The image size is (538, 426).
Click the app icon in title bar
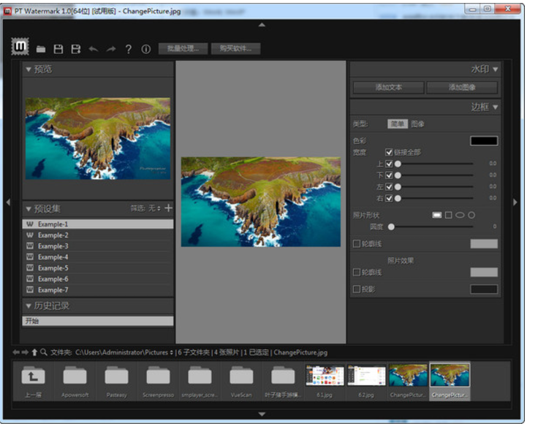coord(7,11)
